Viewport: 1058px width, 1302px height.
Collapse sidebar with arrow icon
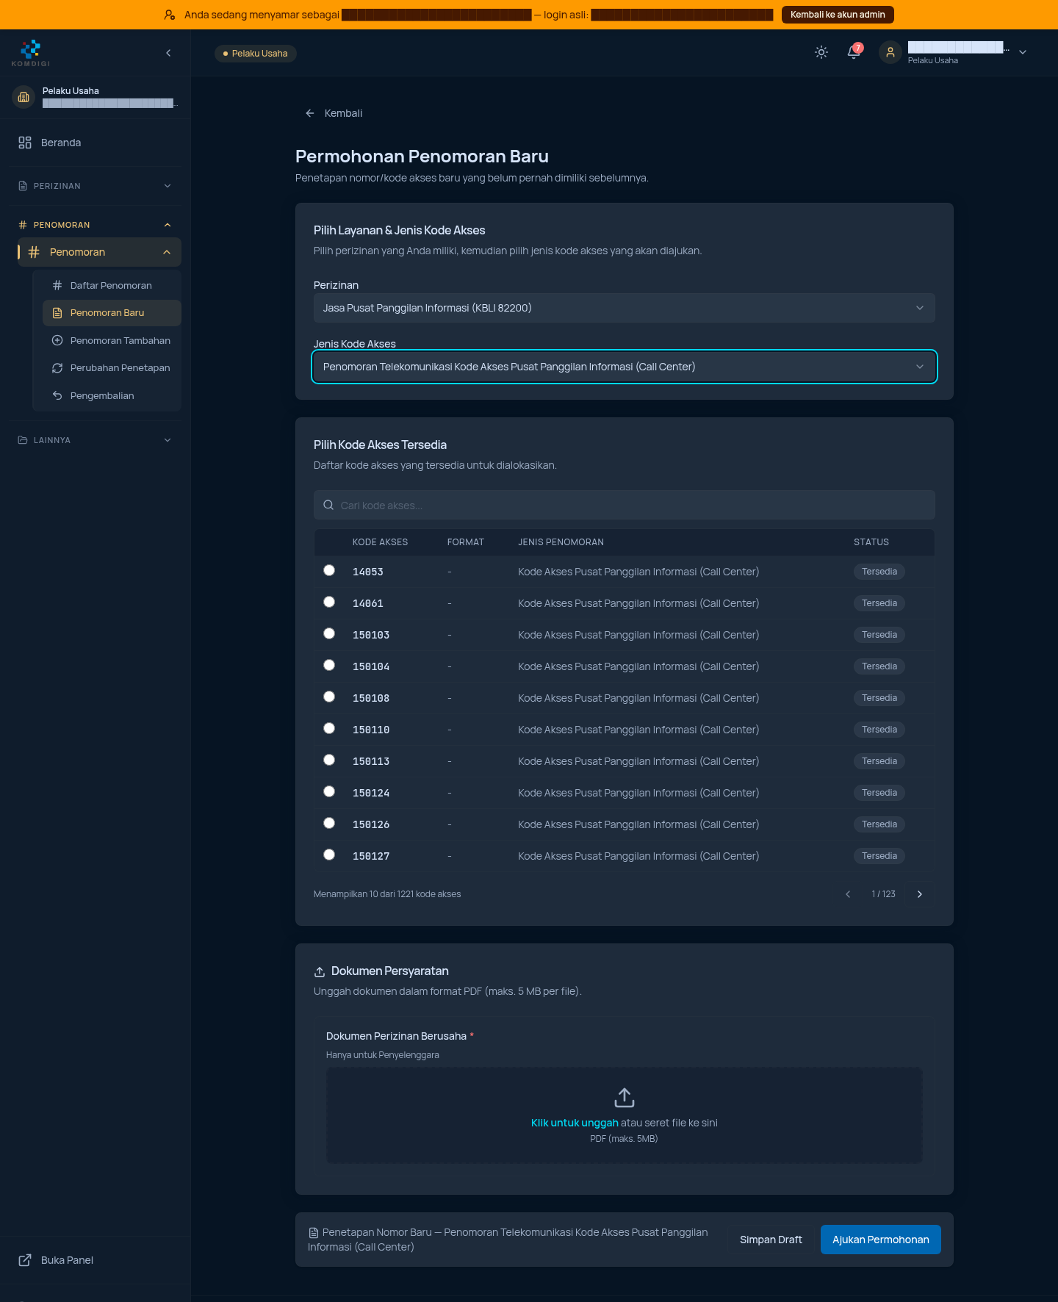coord(168,53)
